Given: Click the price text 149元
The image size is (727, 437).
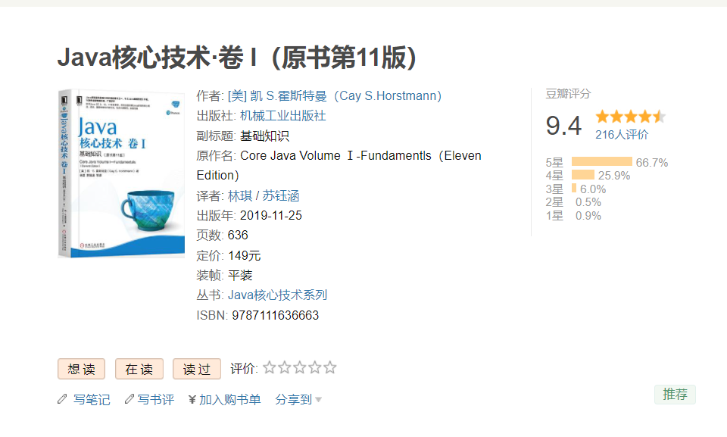Looking at the screenshot, I should [245, 256].
